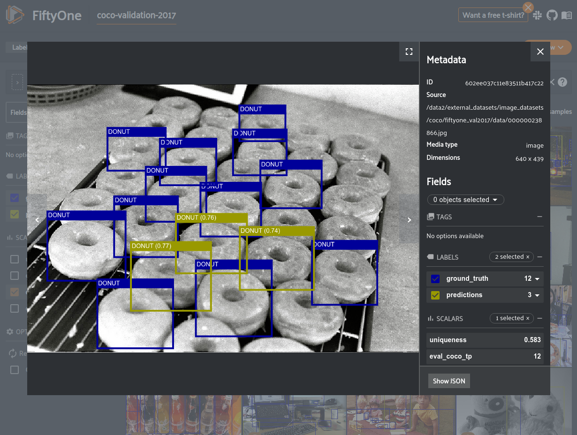Screen dimensions: 577x435
Task: Click the coco-validation-2017 dataset name field
Action: (136, 15)
